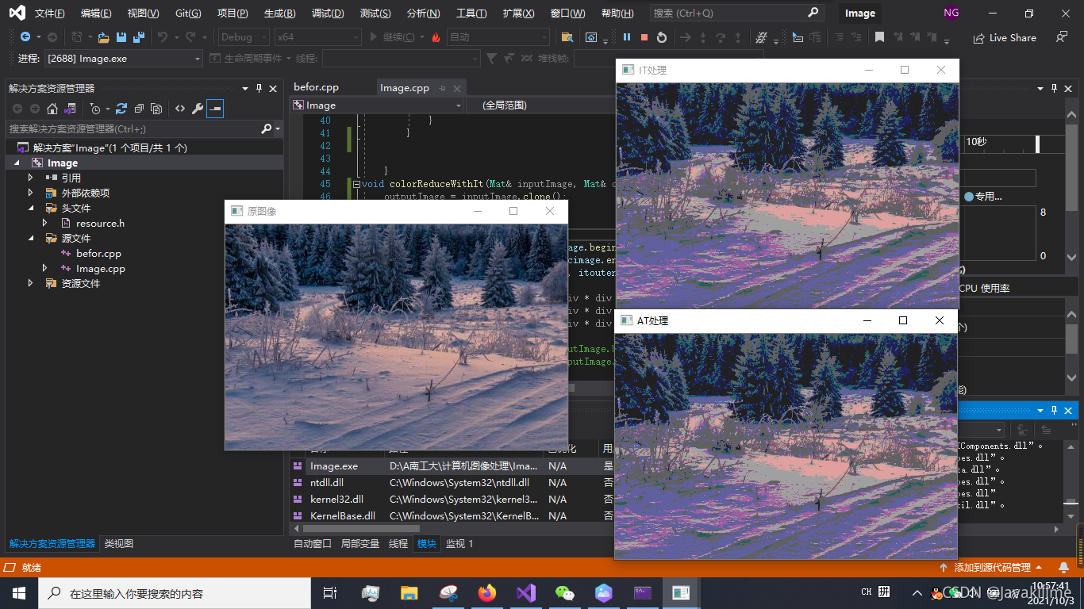Image resolution: width=1084 pixels, height=609 pixels.
Task: Collapse all items in Solution Explorer
Action: click(x=139, y=109)
